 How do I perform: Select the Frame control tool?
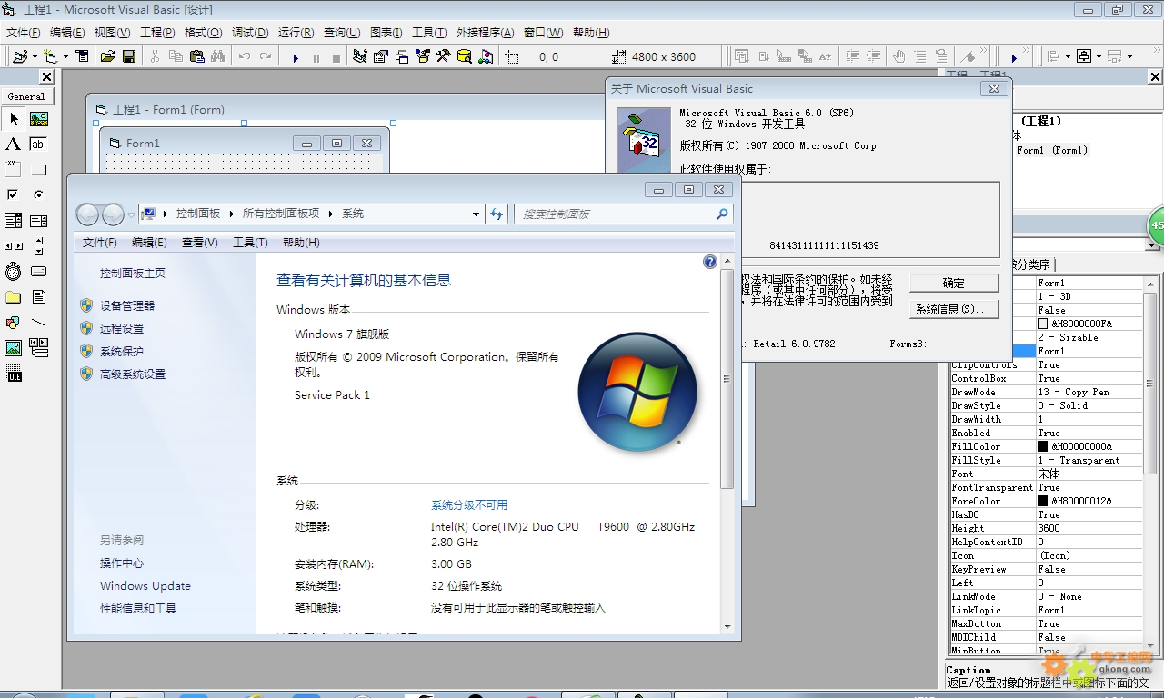pos(14,170)
